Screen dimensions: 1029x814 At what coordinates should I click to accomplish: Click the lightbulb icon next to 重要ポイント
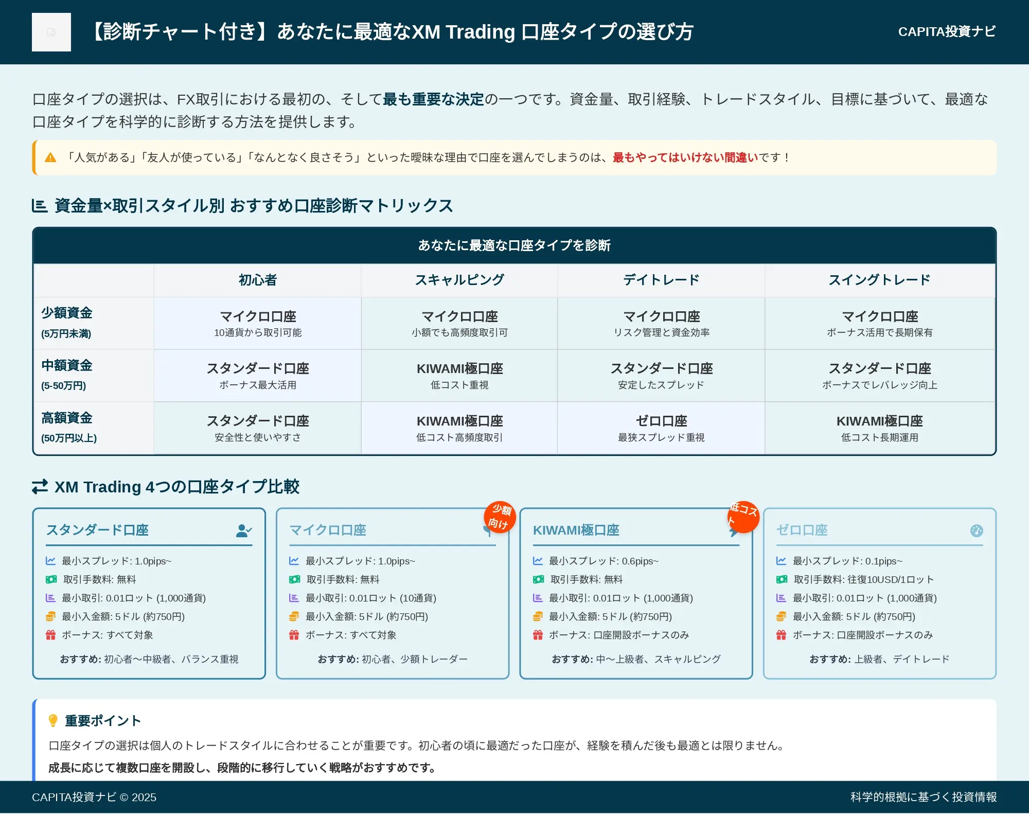[53, 720]
